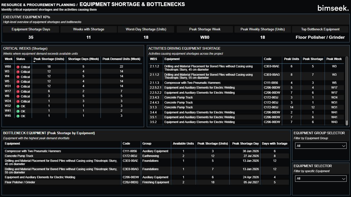
Task: Click the Equipment Selector chevron icon
Action: tap(343, 179)
